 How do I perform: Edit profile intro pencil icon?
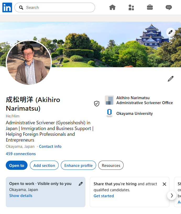tap(171, 79)
